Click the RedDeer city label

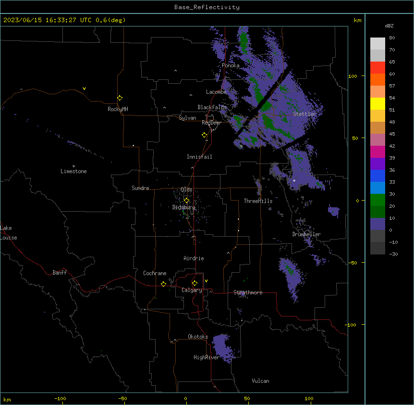(x=211, y=123)
